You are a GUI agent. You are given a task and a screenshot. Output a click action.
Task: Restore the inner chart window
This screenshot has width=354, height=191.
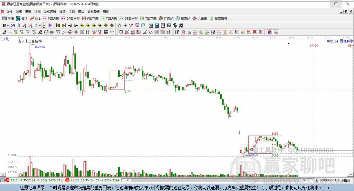click(x=346, y=11)
